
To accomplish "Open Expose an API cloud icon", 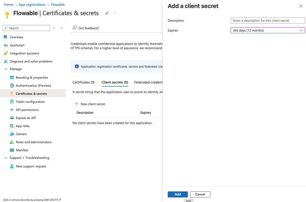I will tap(12, 118).
